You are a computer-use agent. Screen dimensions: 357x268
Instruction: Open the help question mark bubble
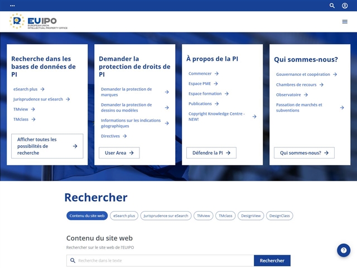pos(344,250)
